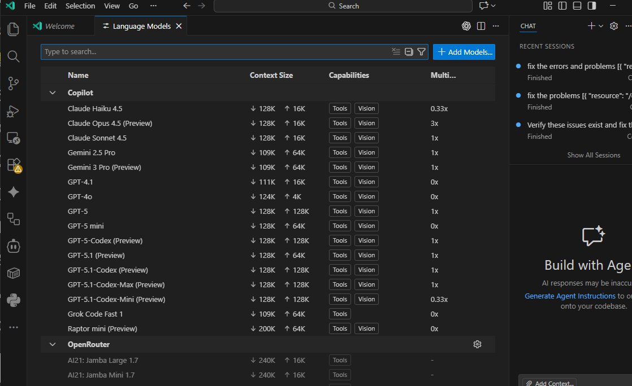Open chat settings gear icon

614,26
